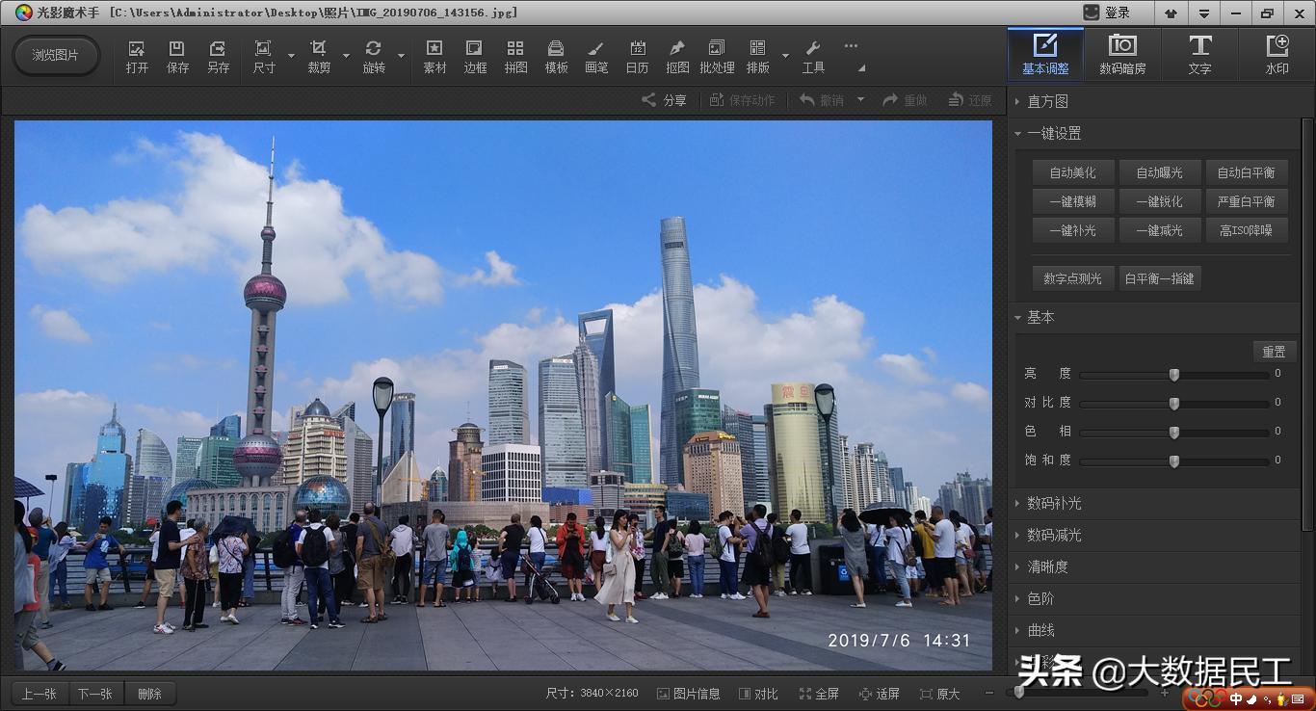Open the 拼图 collage tool
This screenshot has height=711, width=1316.
click(x=515, y=55)
